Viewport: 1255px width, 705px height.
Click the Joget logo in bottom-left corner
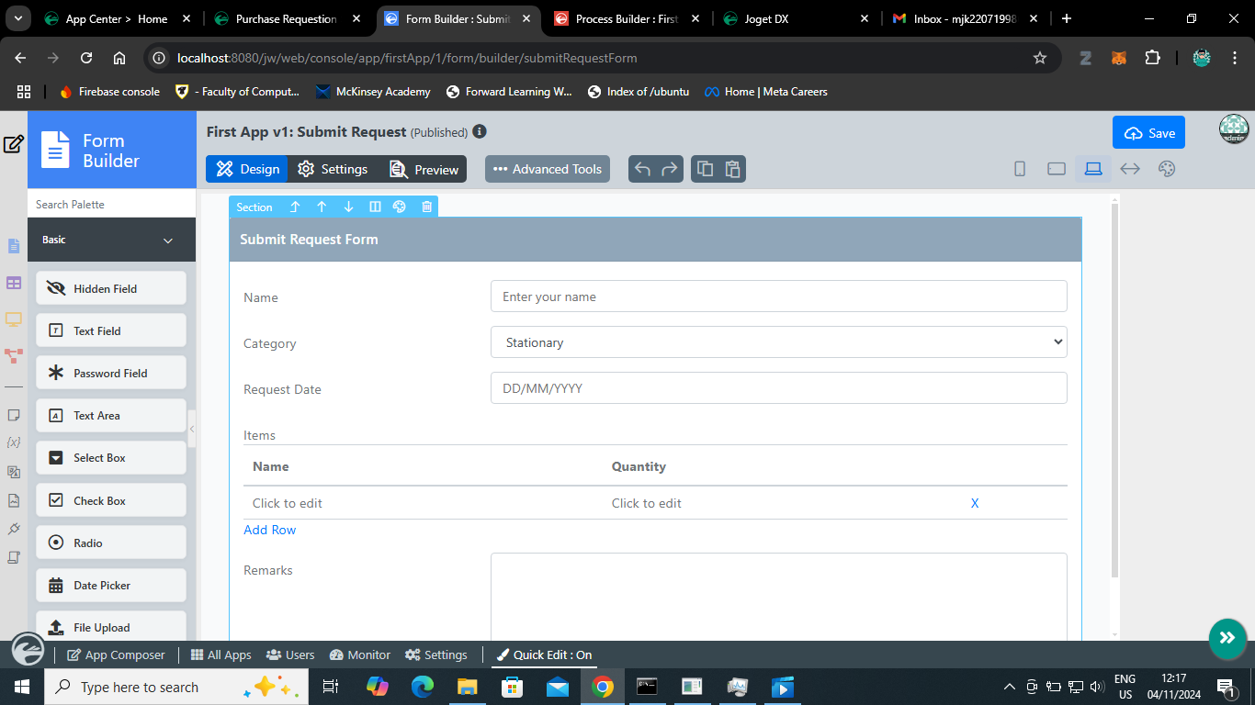point(28,650)
